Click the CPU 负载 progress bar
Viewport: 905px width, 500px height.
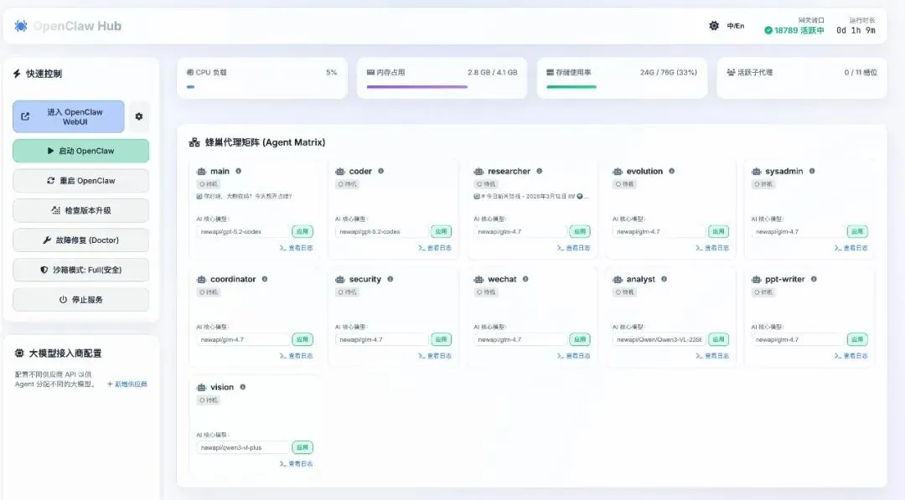(262, 87)
